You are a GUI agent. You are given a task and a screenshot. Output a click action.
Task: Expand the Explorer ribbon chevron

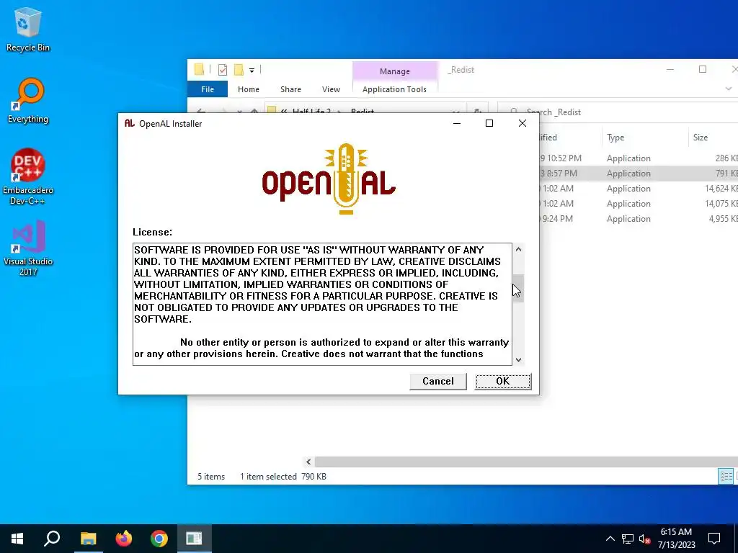729,89
